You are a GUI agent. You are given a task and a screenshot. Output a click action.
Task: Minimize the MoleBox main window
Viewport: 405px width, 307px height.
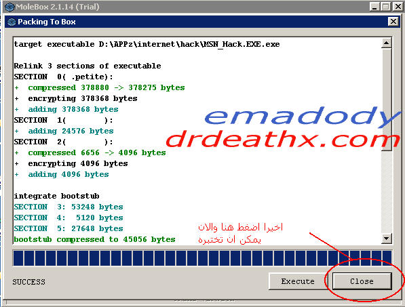374,7
